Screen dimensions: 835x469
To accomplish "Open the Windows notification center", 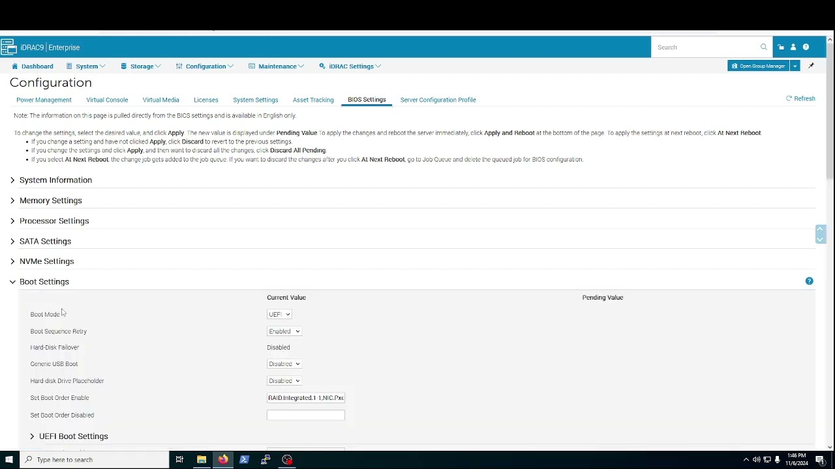I will click(x=820, y=459).
